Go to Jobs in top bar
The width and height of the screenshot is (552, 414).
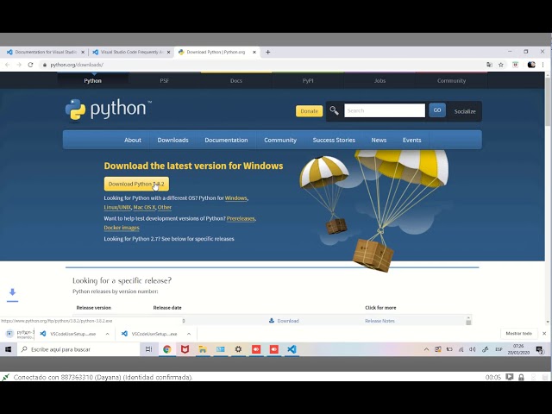point(379,80)
